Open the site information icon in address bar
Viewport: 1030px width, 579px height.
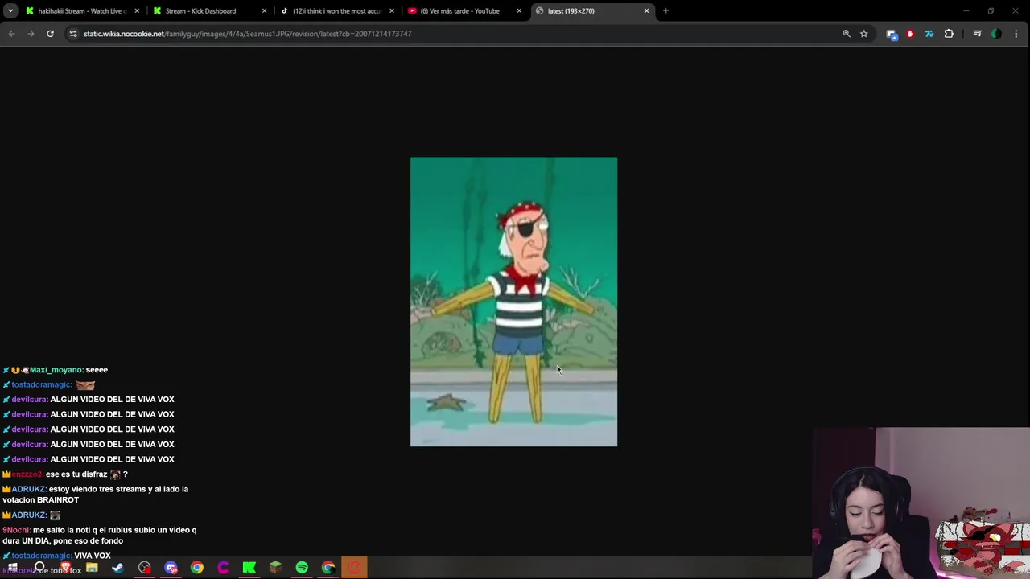[73, 34]
